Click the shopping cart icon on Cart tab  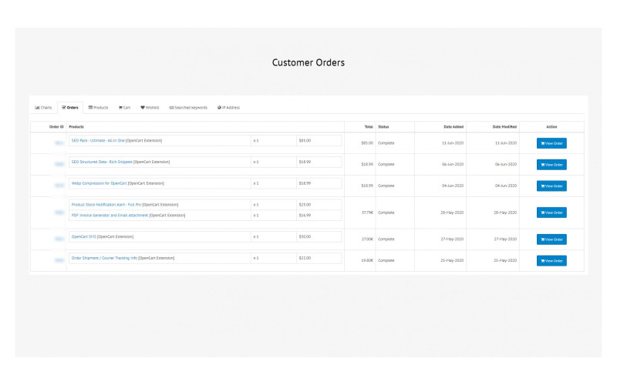[x=120, y=108]
